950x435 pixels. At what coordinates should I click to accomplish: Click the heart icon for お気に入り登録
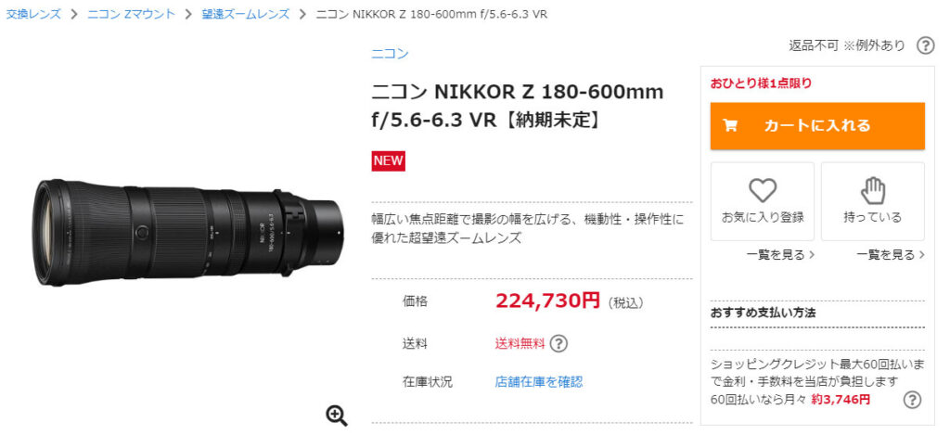tap(763, 191)
